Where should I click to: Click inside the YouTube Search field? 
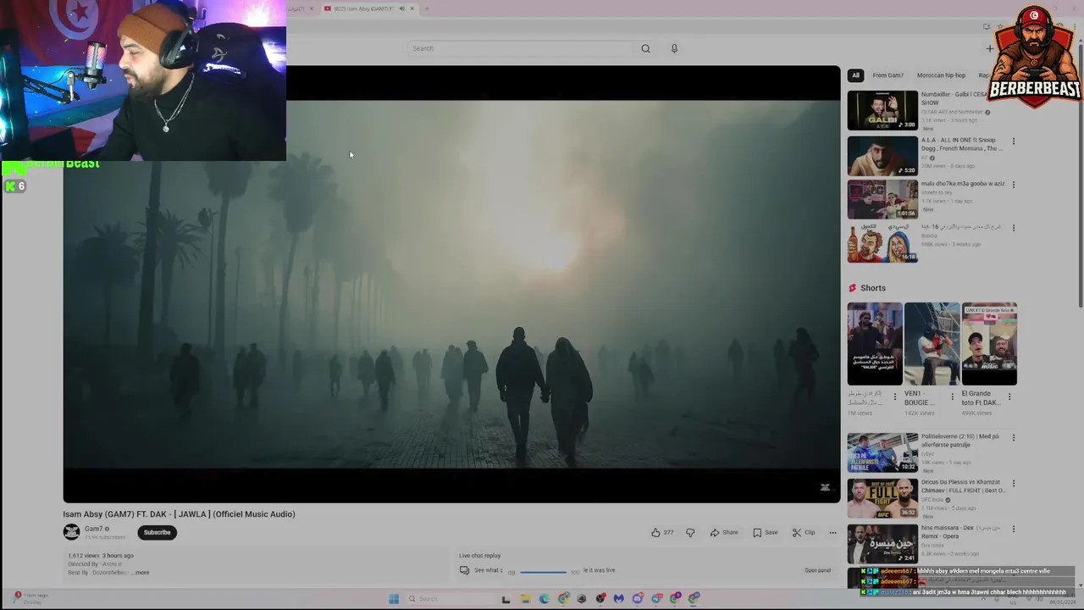521,48
